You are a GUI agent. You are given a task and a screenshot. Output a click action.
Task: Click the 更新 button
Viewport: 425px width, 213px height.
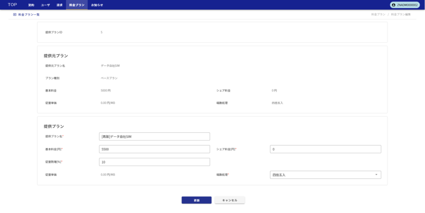coord(197,200)
